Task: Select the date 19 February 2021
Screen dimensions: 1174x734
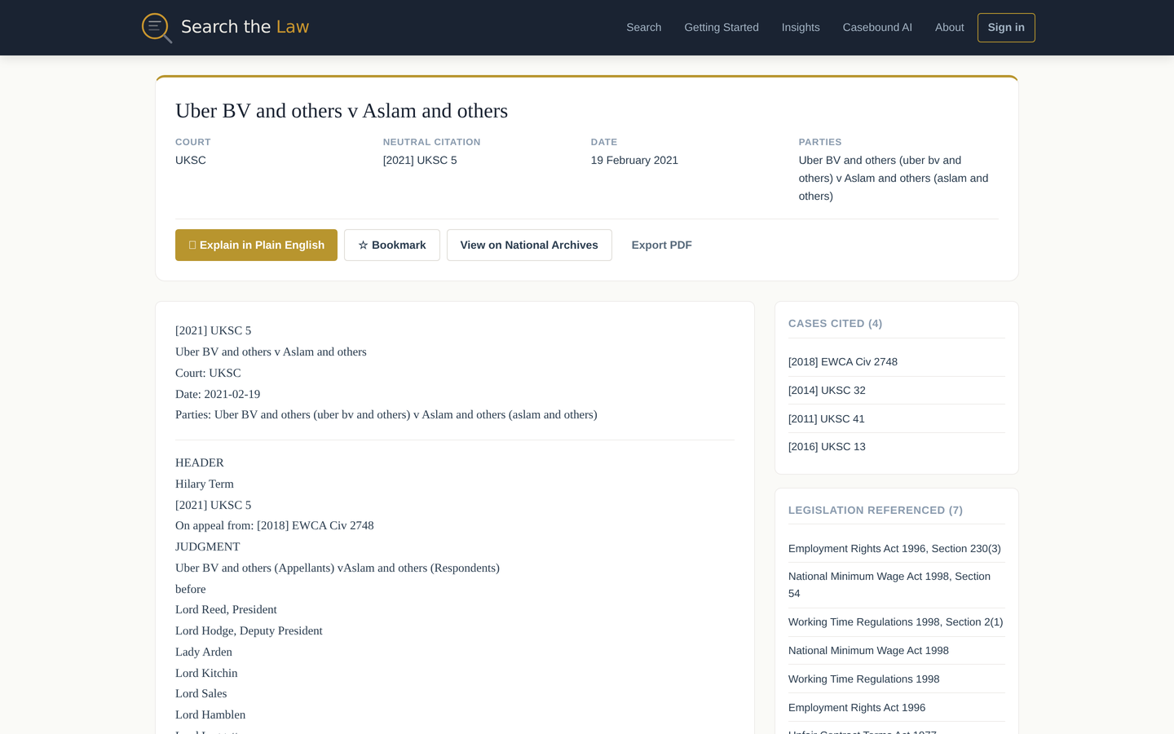Action: 633,161
